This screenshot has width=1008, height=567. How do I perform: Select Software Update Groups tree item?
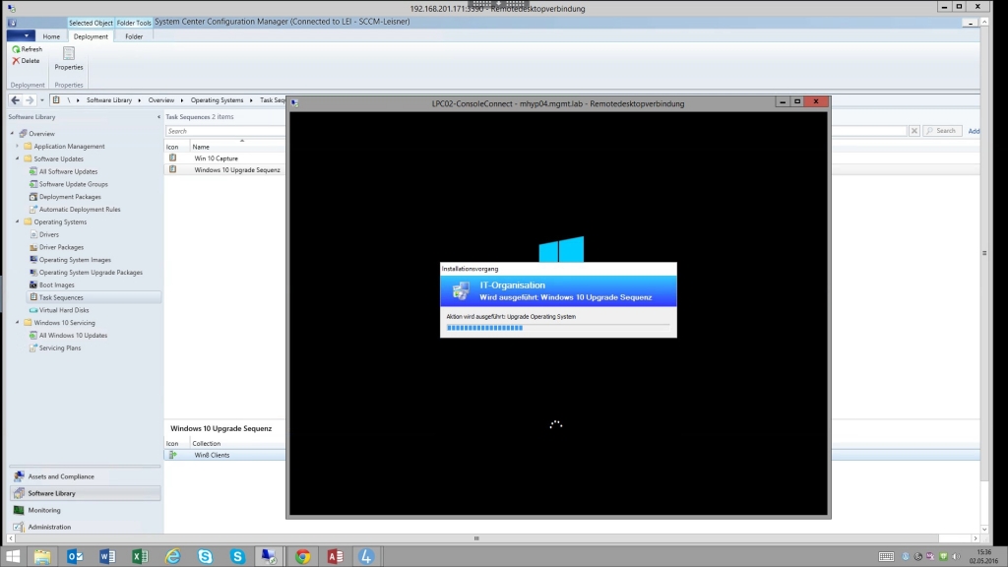click(68, 184)
